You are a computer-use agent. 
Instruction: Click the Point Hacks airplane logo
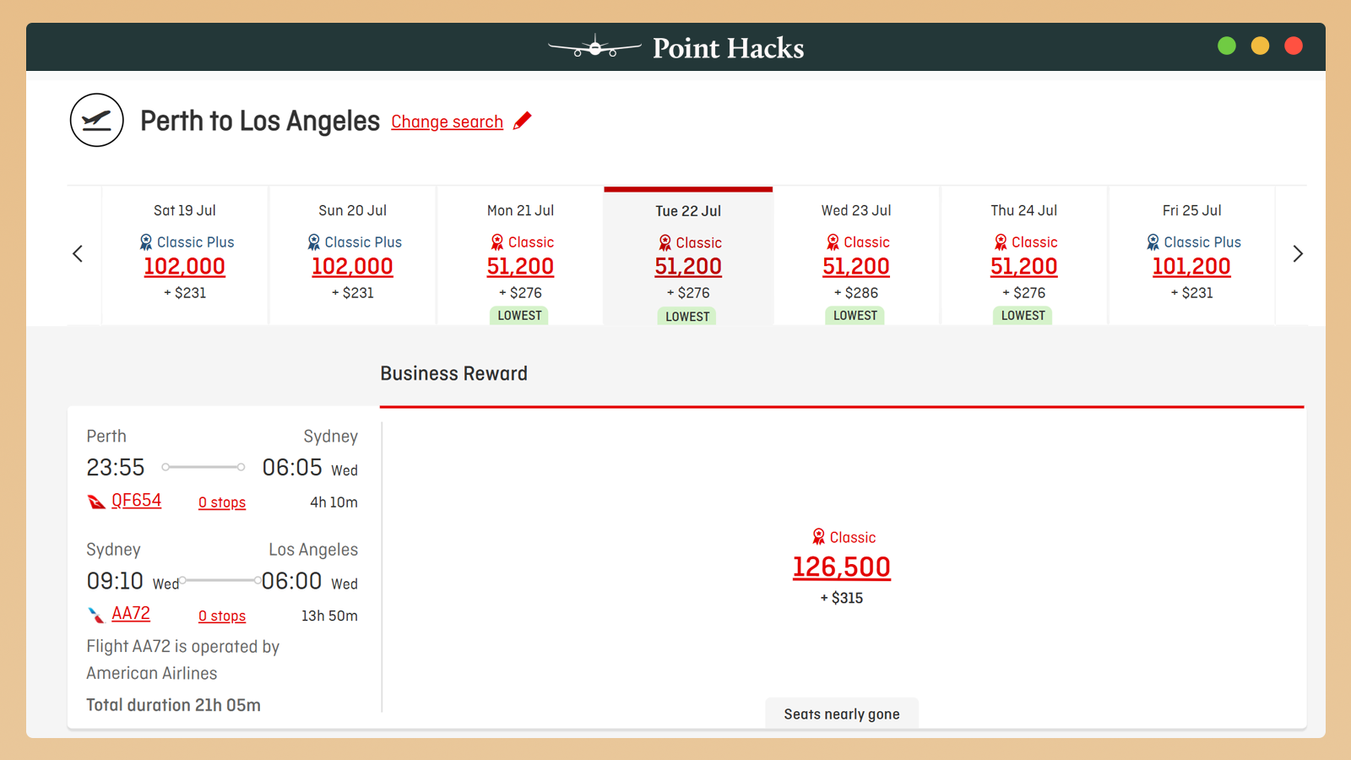(594, 47)
